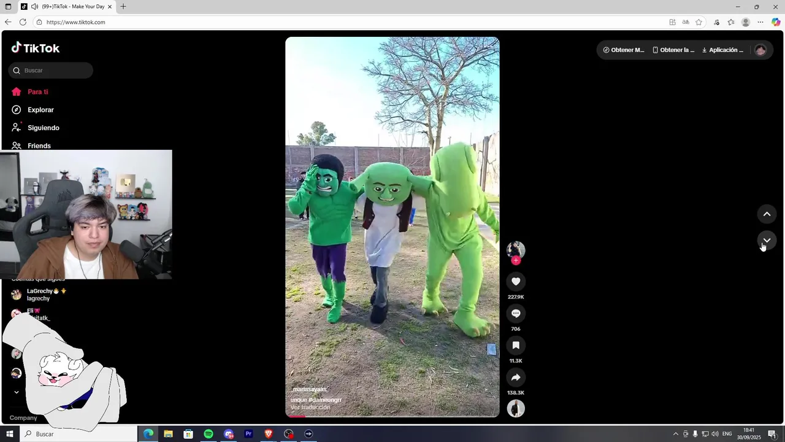Open the TikTok logo home link

pyautogui.click(x=36, y=48)
